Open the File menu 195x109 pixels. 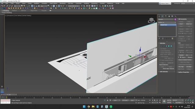(2, 3)
